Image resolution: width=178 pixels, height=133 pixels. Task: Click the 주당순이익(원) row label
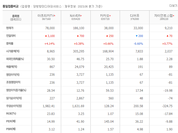click(x=14, y=106)
